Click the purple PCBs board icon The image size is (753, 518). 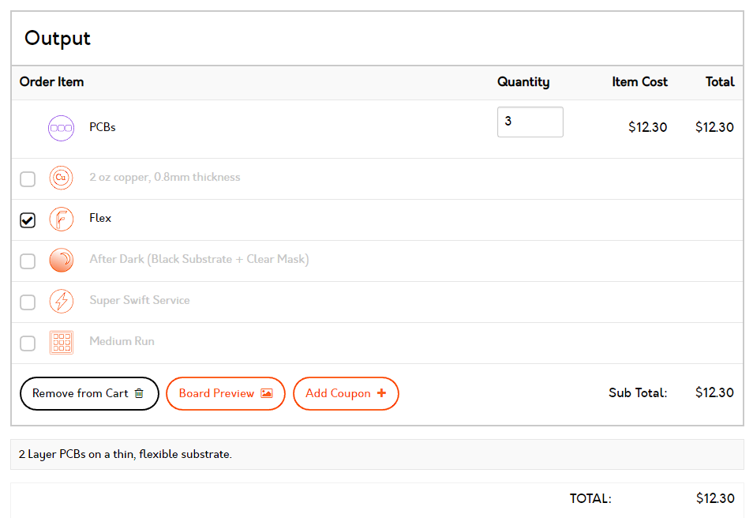click(61, 128)
